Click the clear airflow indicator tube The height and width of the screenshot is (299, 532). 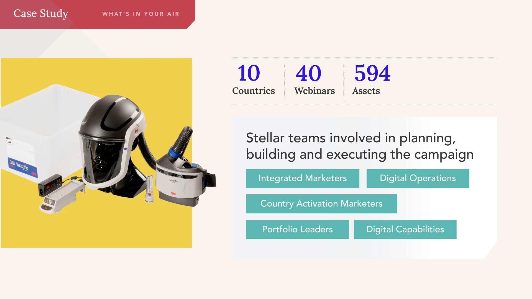149,188
